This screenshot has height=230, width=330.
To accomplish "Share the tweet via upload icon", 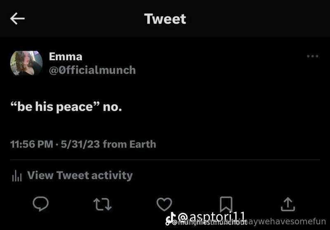I will click(288, 204).
